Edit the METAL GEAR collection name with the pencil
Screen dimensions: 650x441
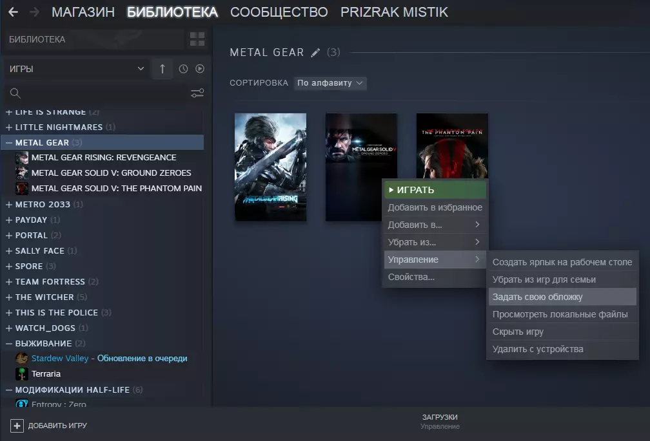tap(315, 53)
